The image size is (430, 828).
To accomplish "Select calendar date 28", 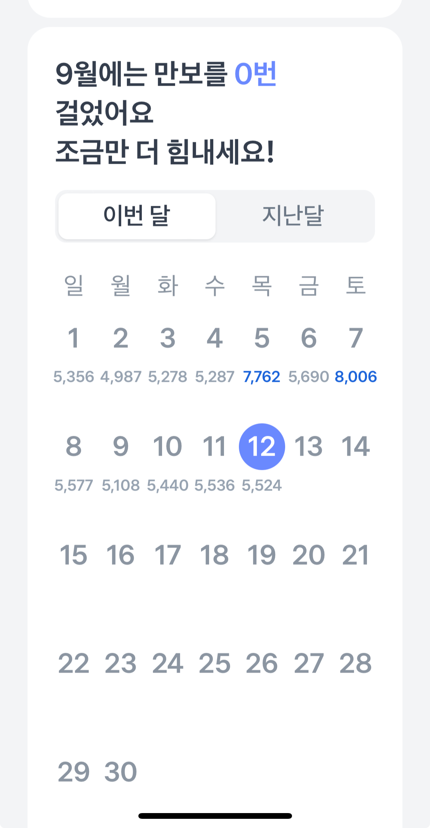I will [x=355, y=663].
